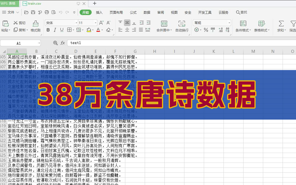Open the 开发工具 Developer Tools tab

205,13
